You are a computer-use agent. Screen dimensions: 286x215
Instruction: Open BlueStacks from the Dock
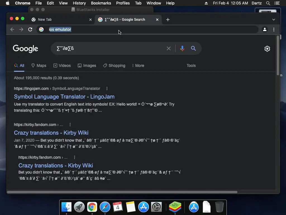[x=175, y=207]
